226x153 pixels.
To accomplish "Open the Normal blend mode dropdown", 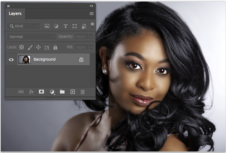I will (31, 37).
